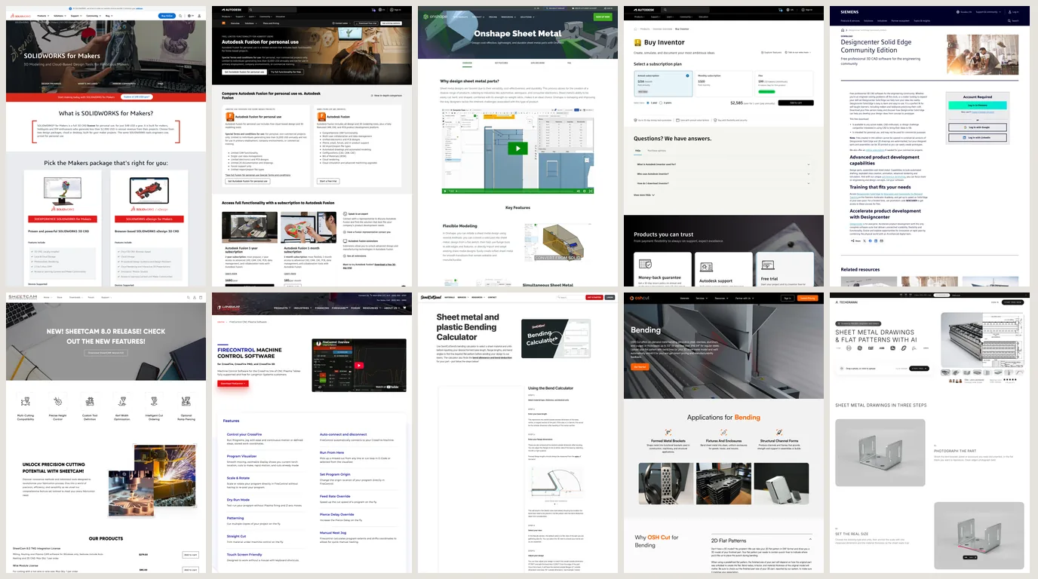The image size is (1038, 579).
Task: Open the account icon on SheetCam header
Action: [x=195, y=297]
